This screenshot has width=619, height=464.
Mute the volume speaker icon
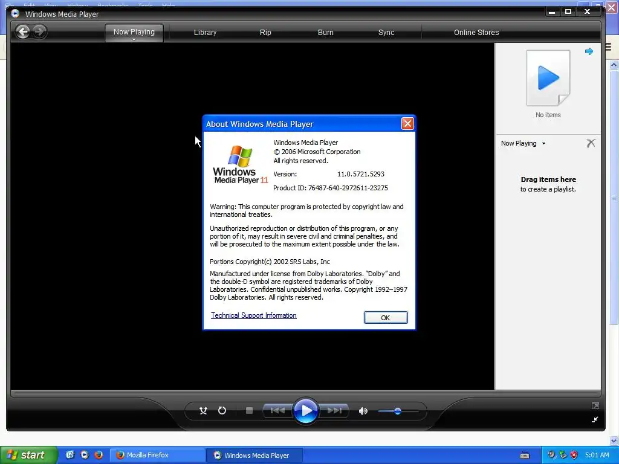click(x=363, y=411)
